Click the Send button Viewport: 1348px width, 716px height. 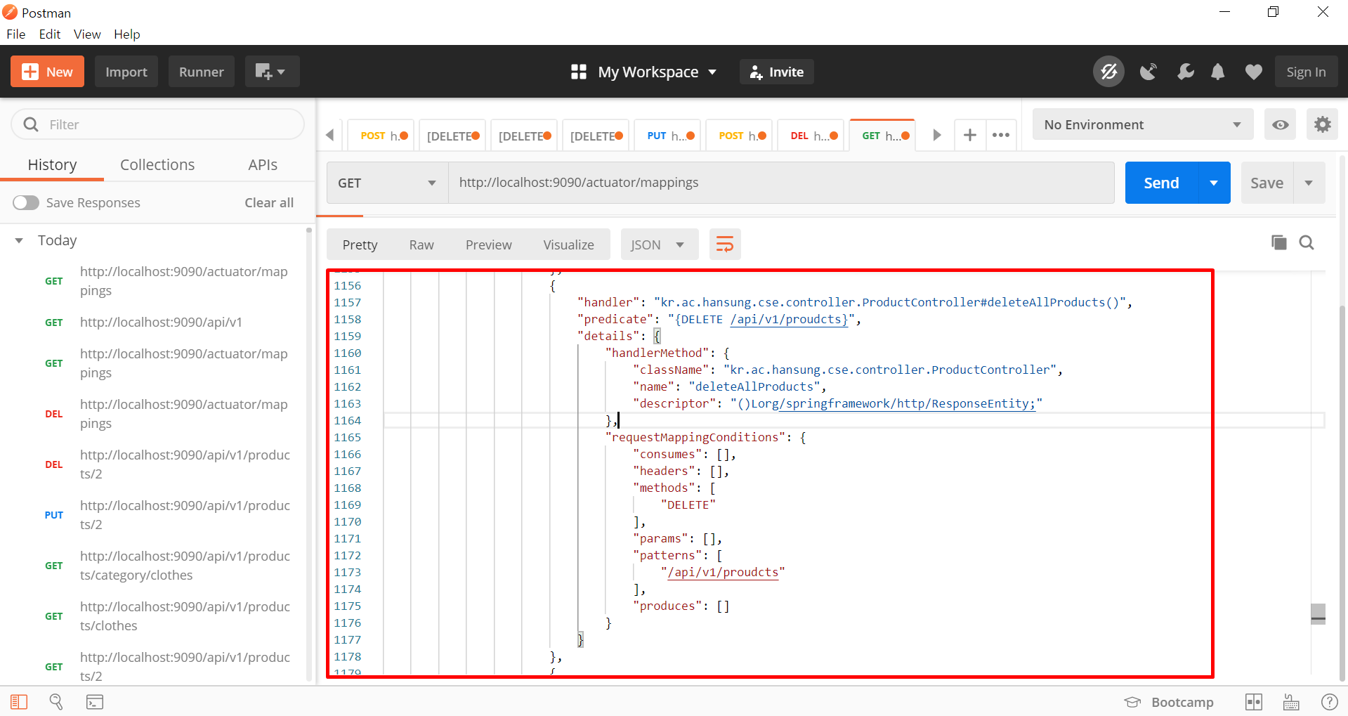pos(1161,183)
